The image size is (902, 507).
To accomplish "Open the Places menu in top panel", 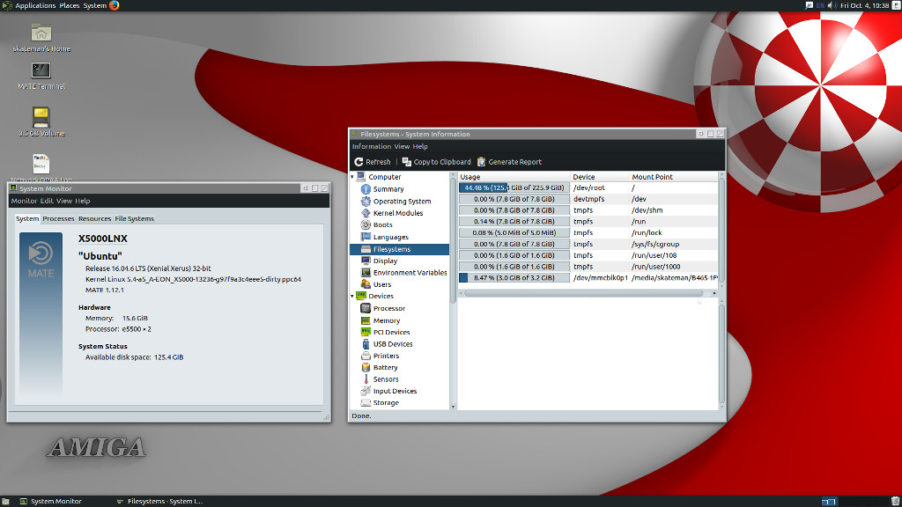I will 69,6.
